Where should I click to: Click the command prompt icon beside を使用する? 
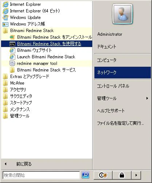(x=12, y=44)
